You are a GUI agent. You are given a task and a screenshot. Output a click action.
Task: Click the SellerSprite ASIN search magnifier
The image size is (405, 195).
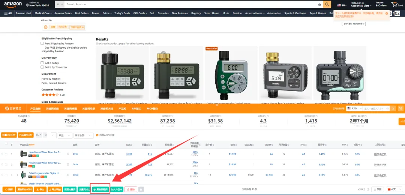tap(393, 109)
